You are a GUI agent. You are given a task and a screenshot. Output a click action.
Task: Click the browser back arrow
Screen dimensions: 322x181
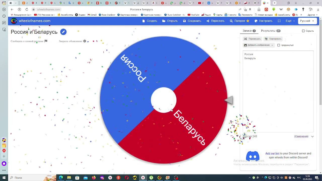click(x=12, y=9)
